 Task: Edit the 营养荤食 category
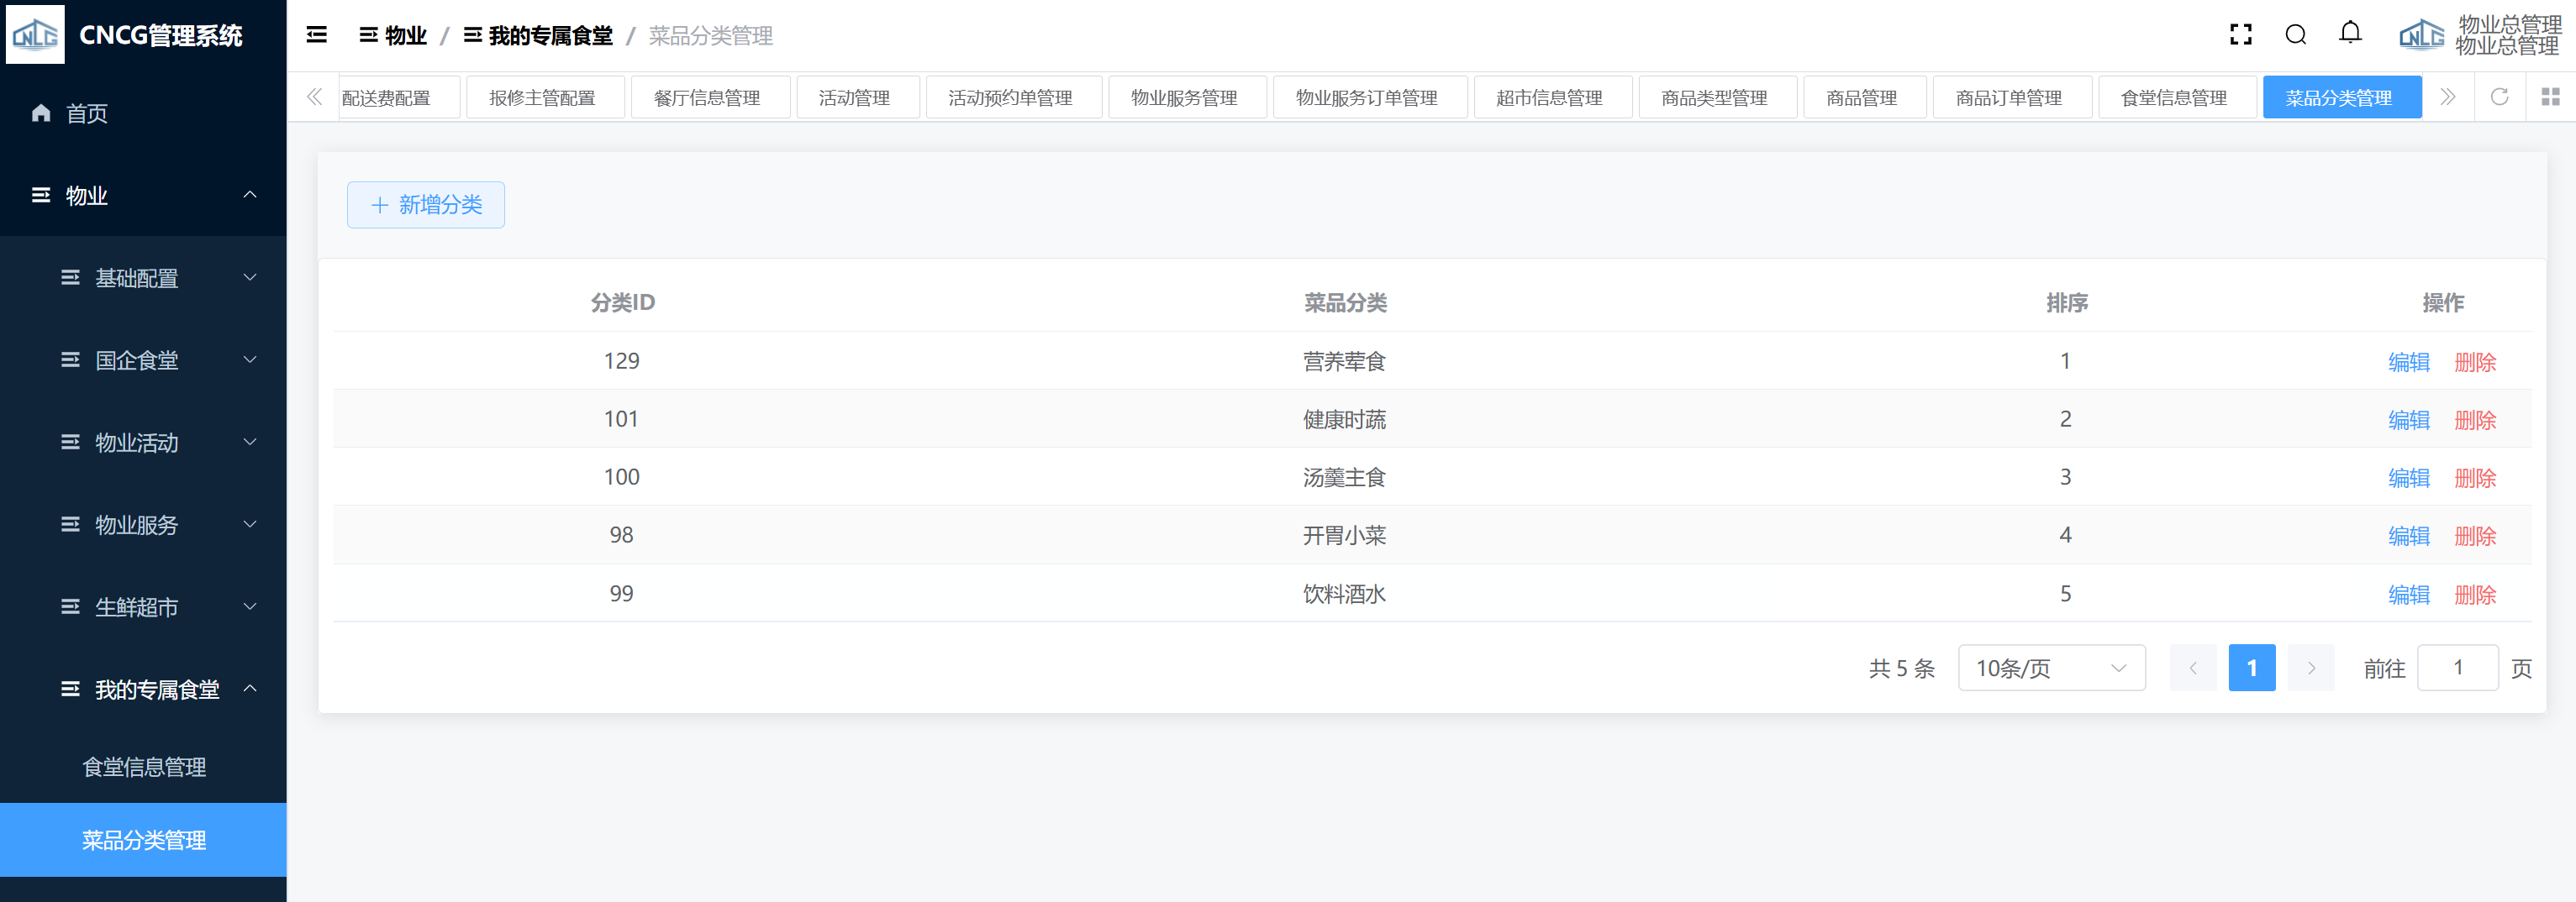click(x=2408, y=363)
